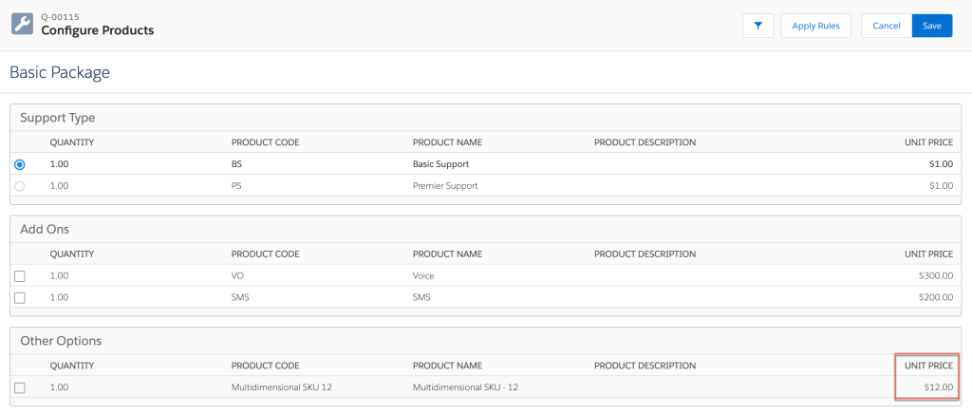
Task: Click the SMS quantity value
Action: point(60,297)
